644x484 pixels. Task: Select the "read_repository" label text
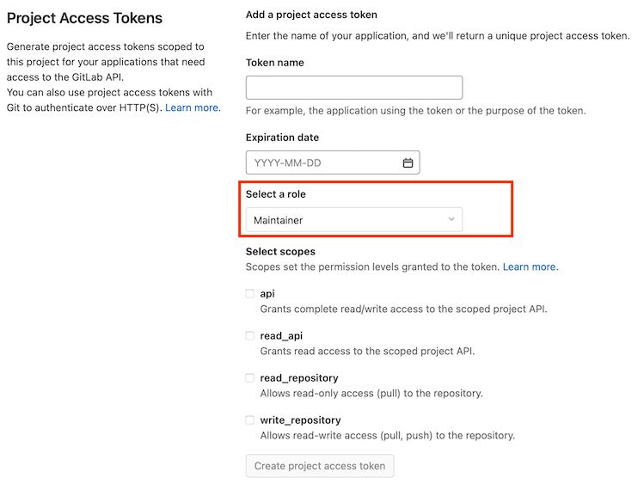(298, 378)
